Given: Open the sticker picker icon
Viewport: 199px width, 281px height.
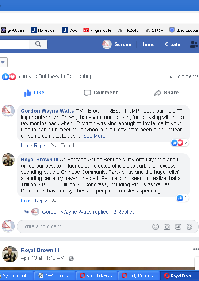Looking at the screenshot, I should click(x=190, y=227).
